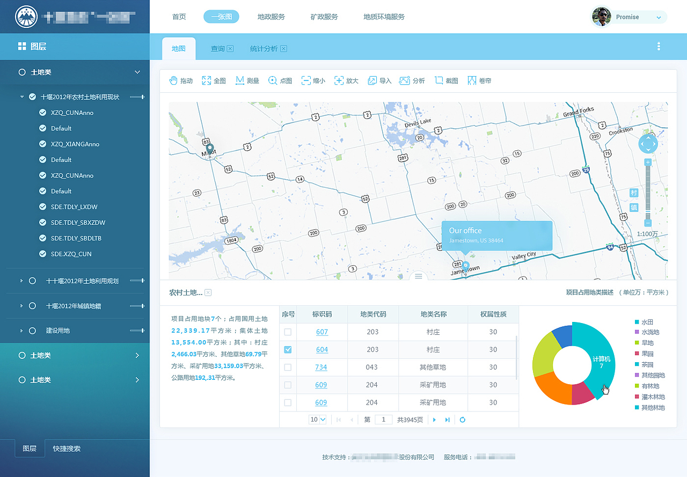Click the 全图 full extent icon
The width and height of the screenshot is (687, 477).
(x=214, y=80)
